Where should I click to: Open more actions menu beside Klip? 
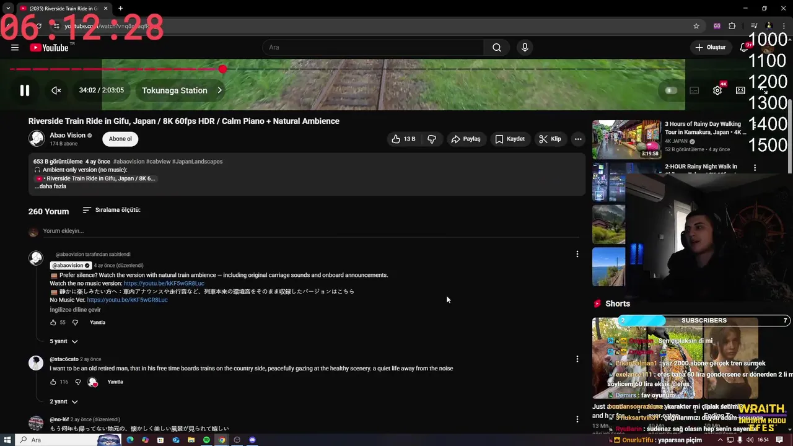tap(578, 139)
